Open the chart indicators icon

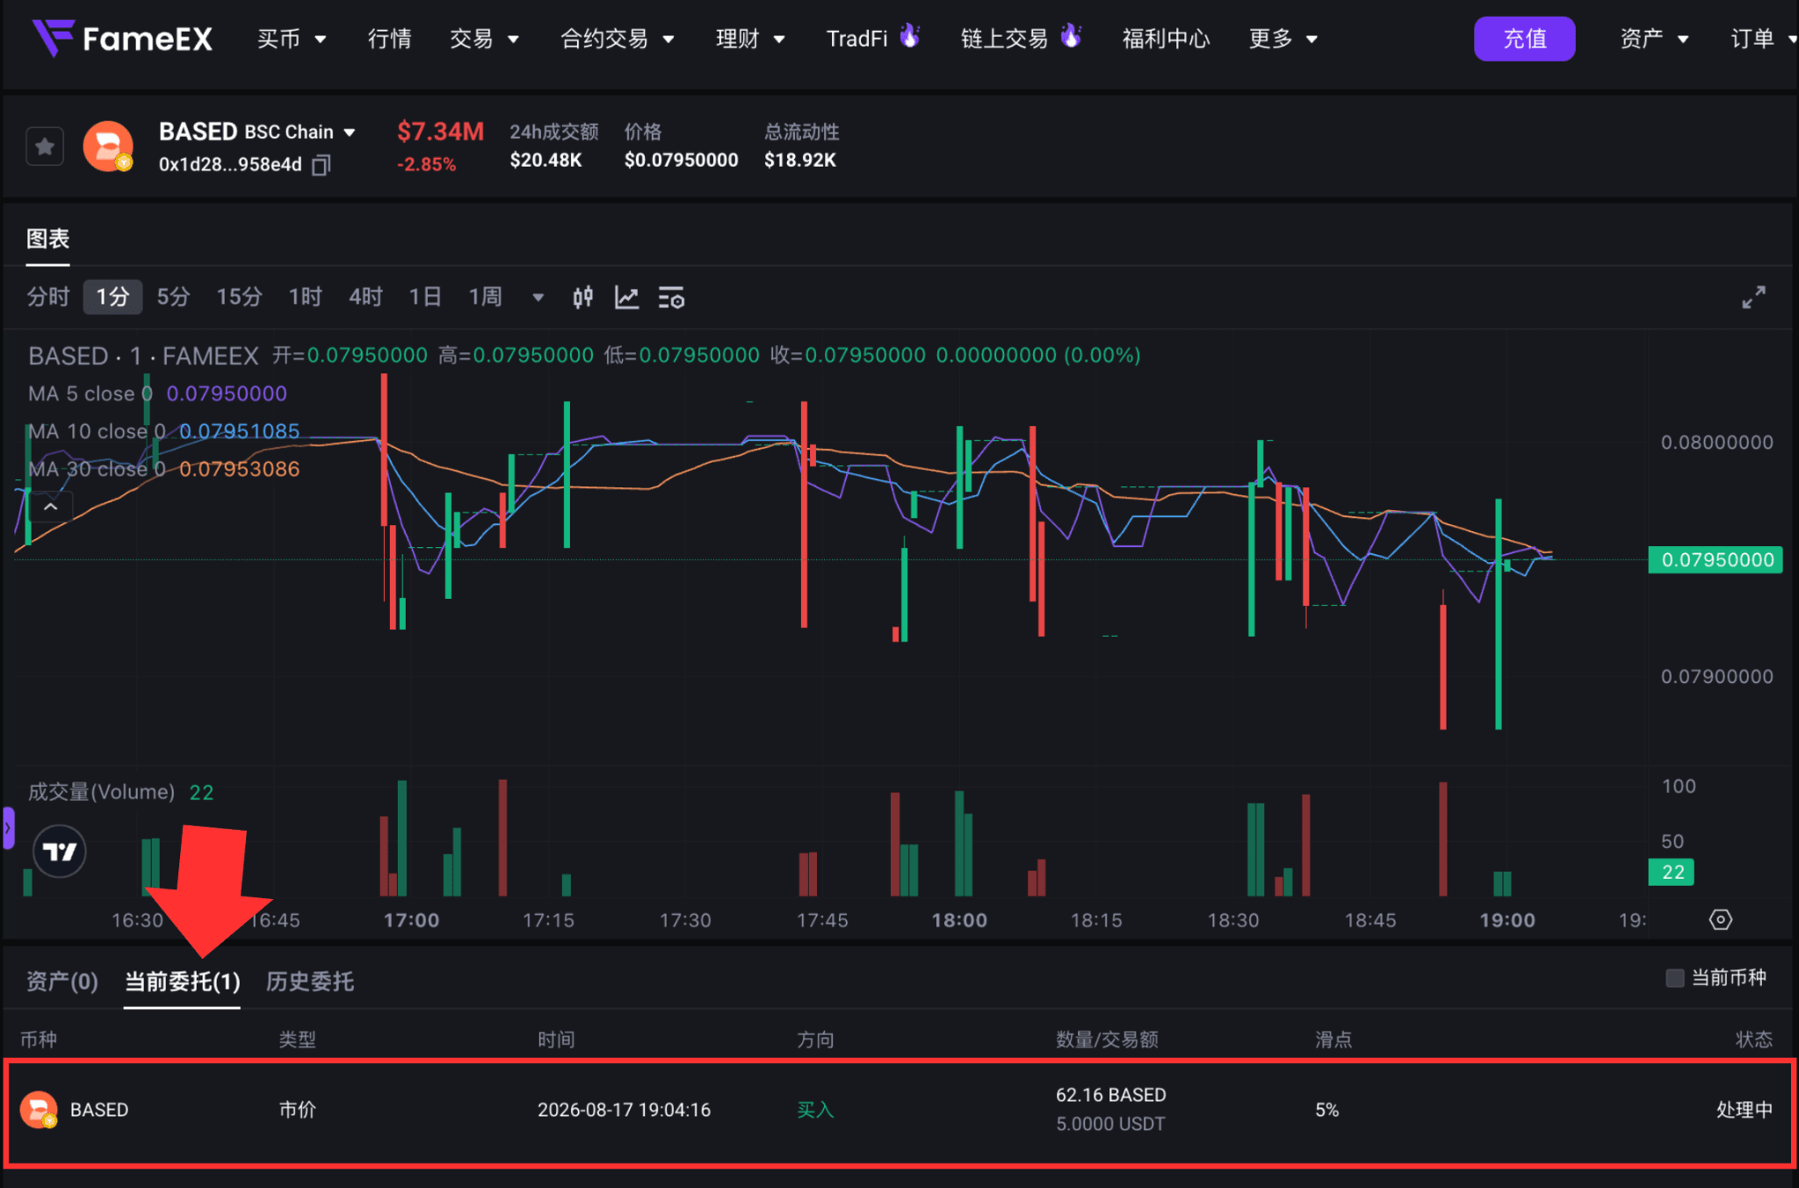click(x=626, y=298)
